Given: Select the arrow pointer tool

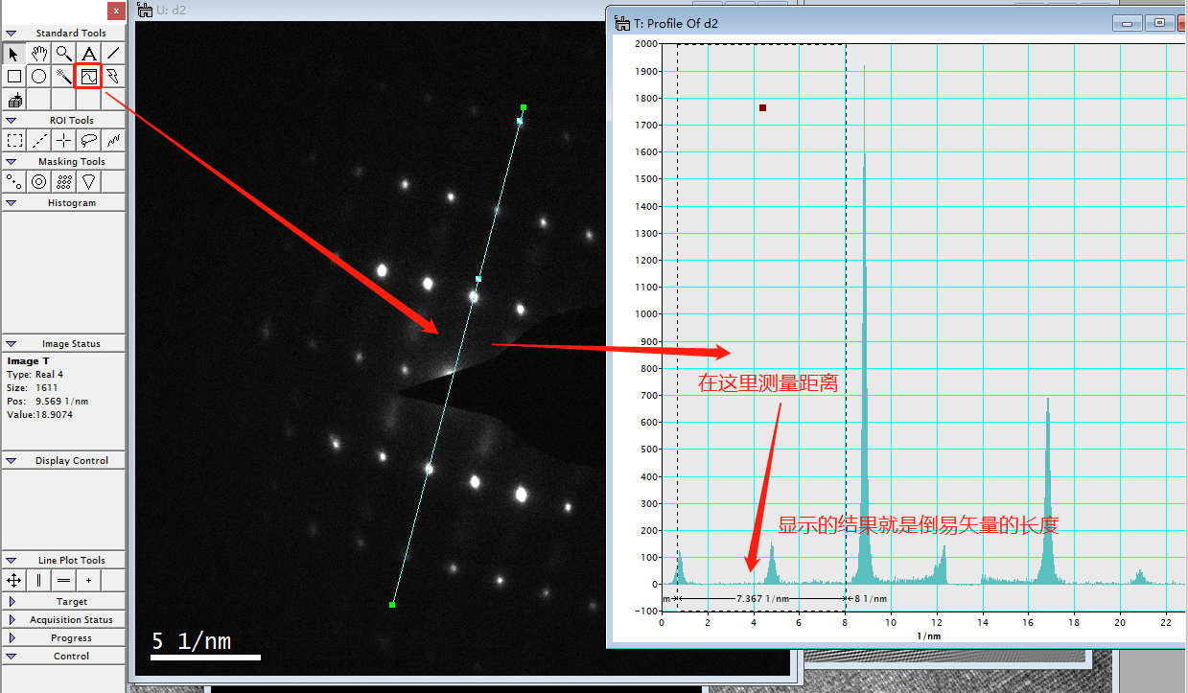Looking at the screenshot, I should pos(13,54).
